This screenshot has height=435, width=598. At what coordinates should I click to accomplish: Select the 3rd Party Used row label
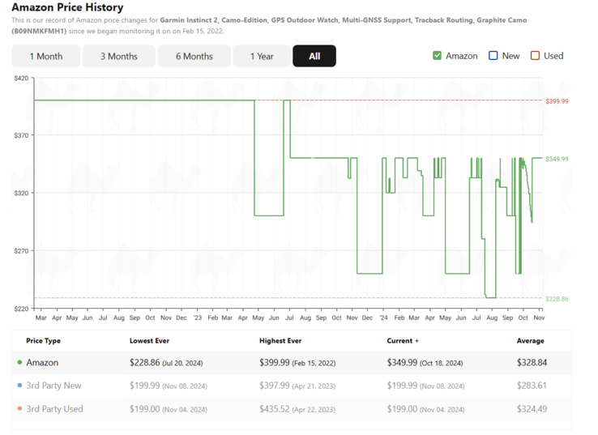tap(54, 409)
